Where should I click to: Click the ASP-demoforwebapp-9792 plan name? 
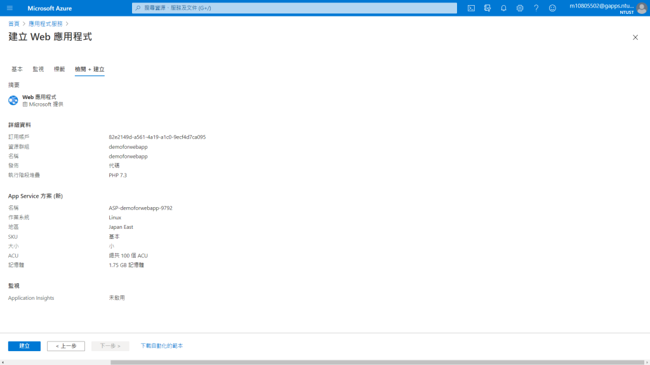(x=140, y=208)
